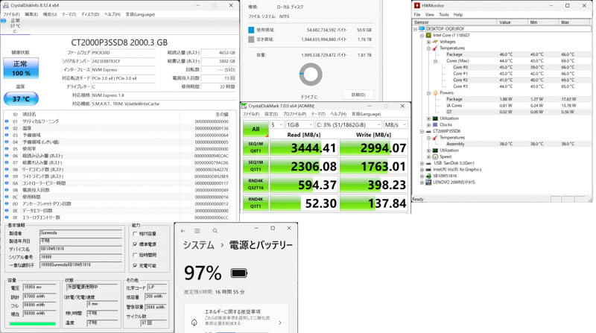
Task: Click the 詳細 button in disk properties
Action: coord(358,95)
